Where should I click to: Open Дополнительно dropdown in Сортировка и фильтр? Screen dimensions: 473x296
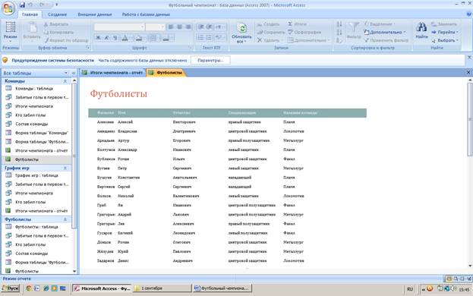click(384, 32)
